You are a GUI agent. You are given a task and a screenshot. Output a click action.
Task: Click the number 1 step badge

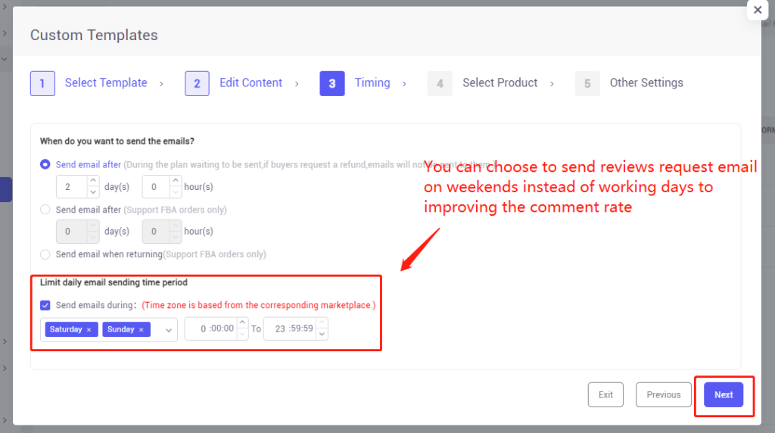tap(42, 83)
